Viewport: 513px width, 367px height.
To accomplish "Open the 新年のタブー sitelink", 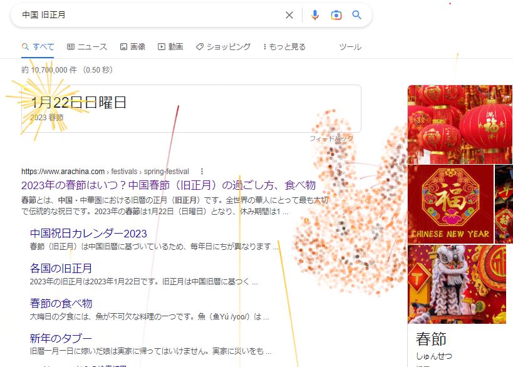I will pyautogui.click(x=61, y=338).
